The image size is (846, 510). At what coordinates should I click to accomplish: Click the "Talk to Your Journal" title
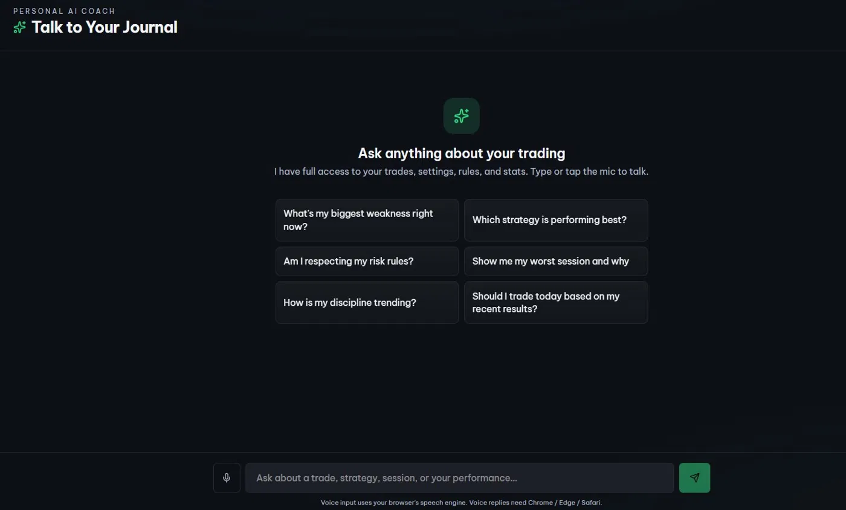pos(105,27)
